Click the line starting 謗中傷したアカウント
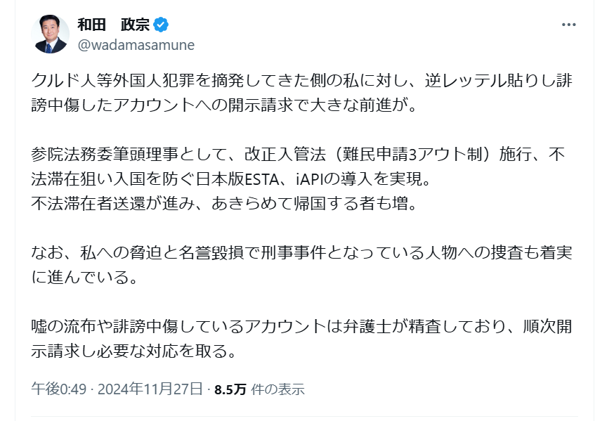Viewport: 614px width, 421px height. pos(224,105)
